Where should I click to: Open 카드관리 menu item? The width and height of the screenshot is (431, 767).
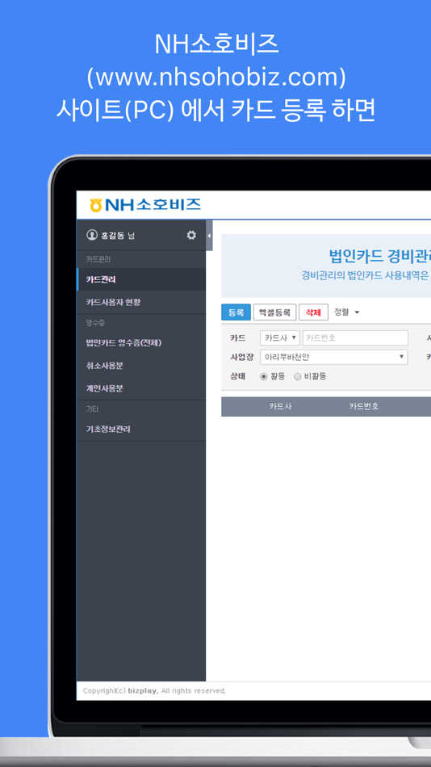coord(141,279)
